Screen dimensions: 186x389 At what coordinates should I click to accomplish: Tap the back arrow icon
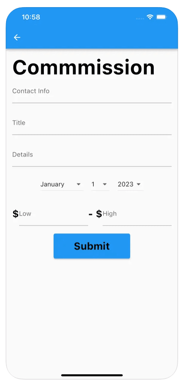pos(17,37)
